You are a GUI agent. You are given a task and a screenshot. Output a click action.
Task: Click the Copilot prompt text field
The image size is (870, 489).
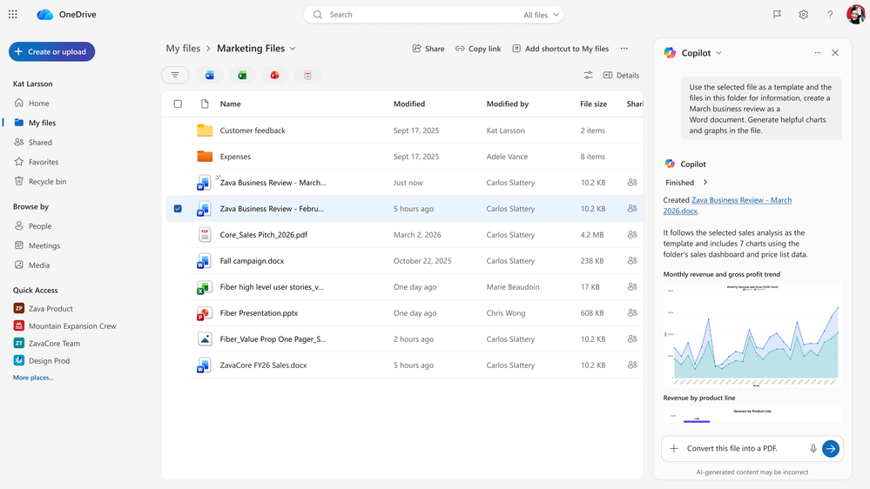point(744,448)
